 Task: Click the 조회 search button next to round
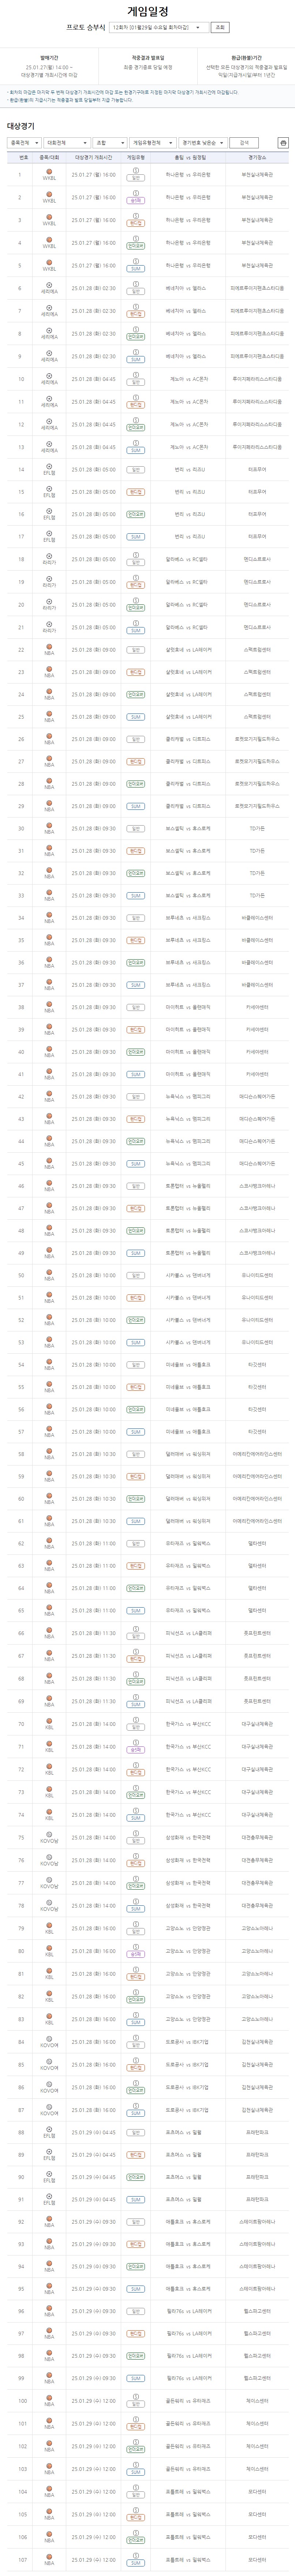[221, 28]
